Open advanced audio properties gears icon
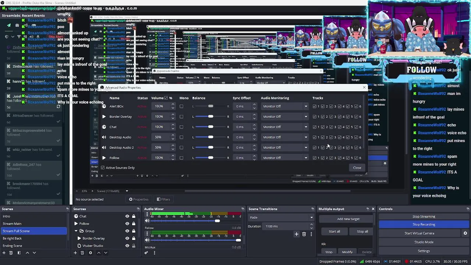The image size is (471, 265). coord(146,253)
